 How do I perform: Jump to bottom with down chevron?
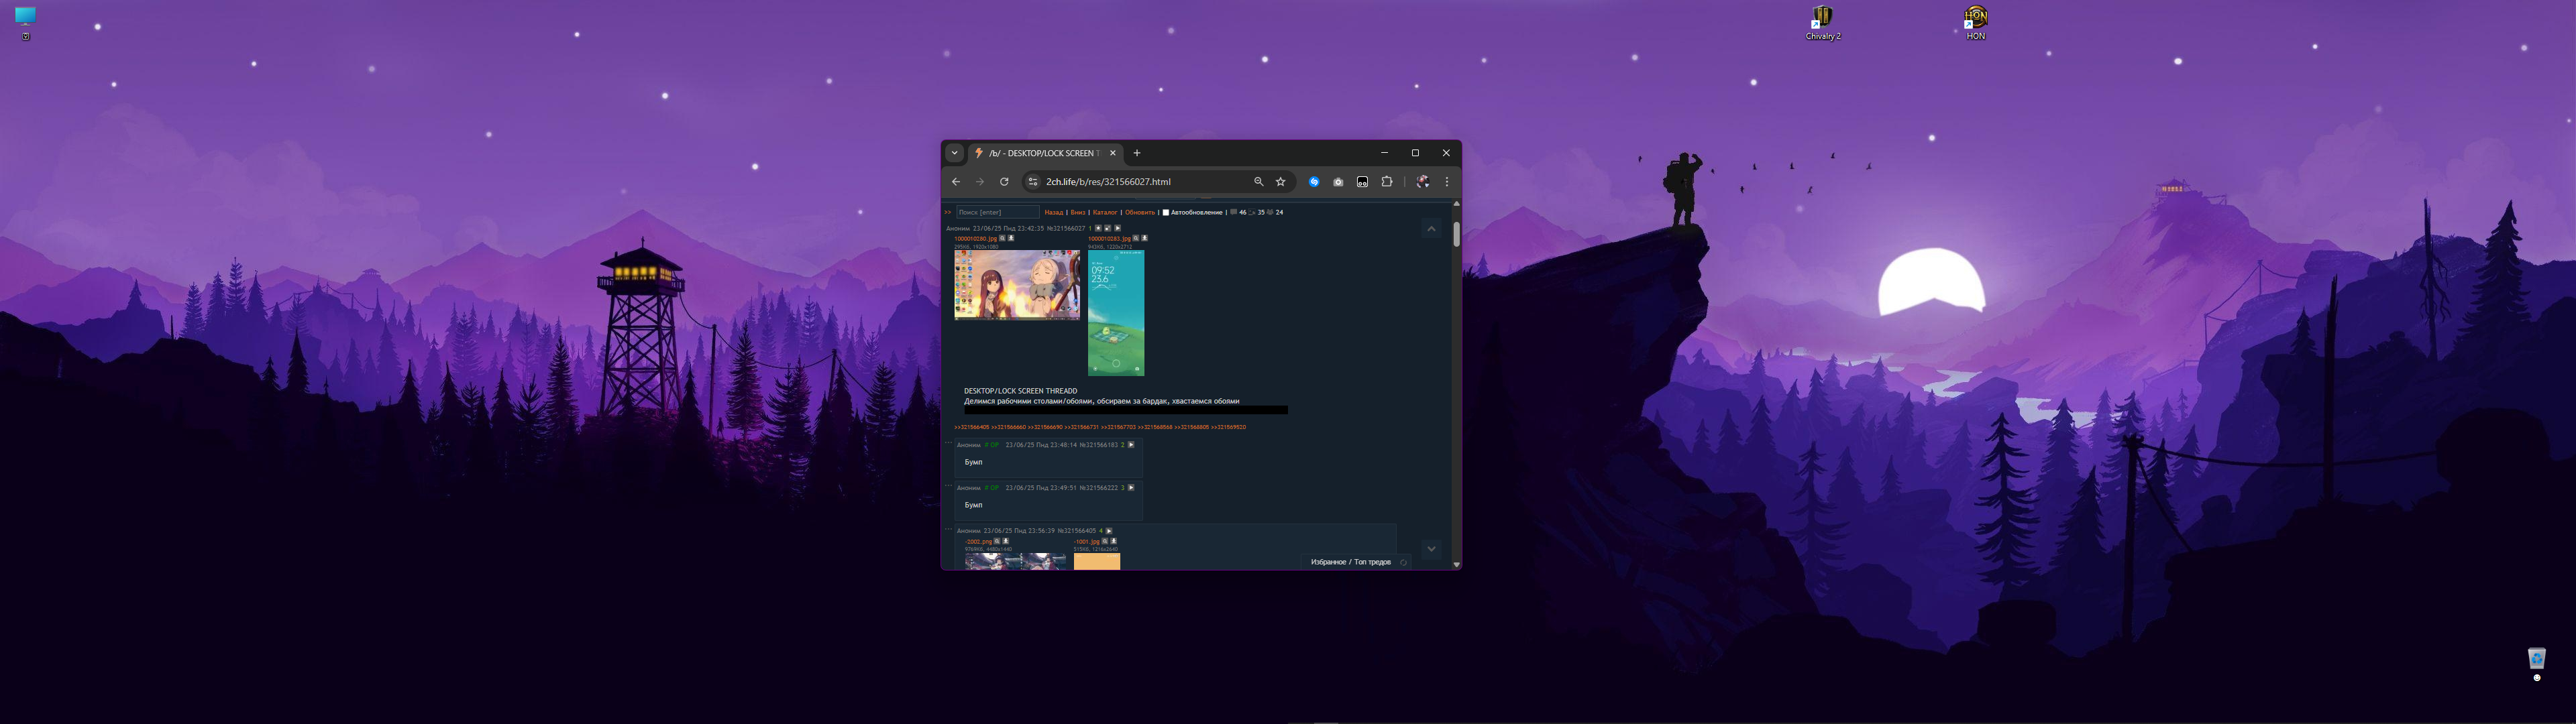(1431, 549)
